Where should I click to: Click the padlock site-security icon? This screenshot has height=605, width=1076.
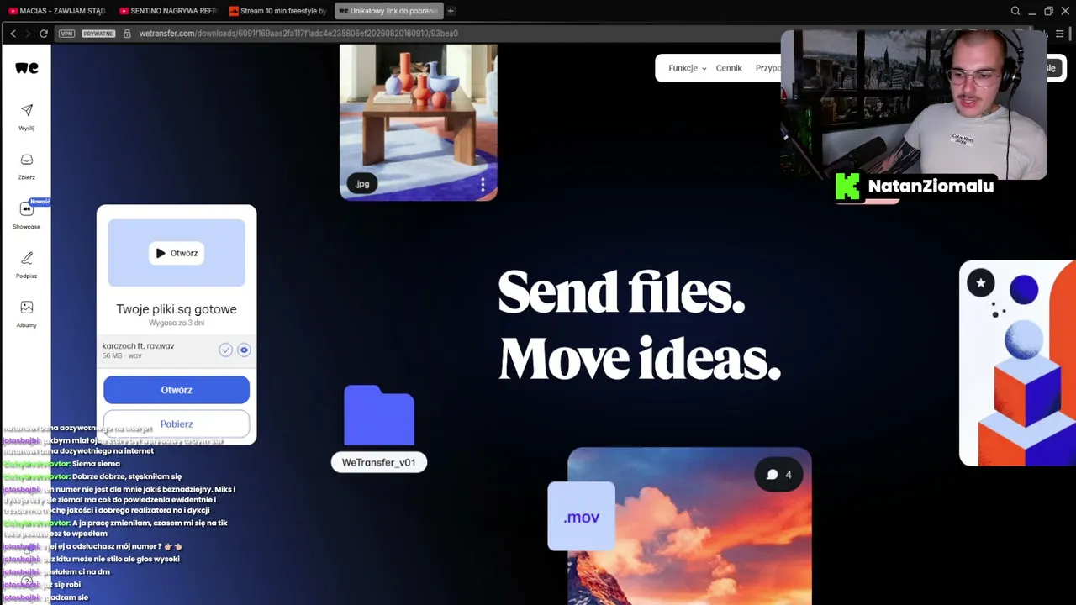pos(127,34)
